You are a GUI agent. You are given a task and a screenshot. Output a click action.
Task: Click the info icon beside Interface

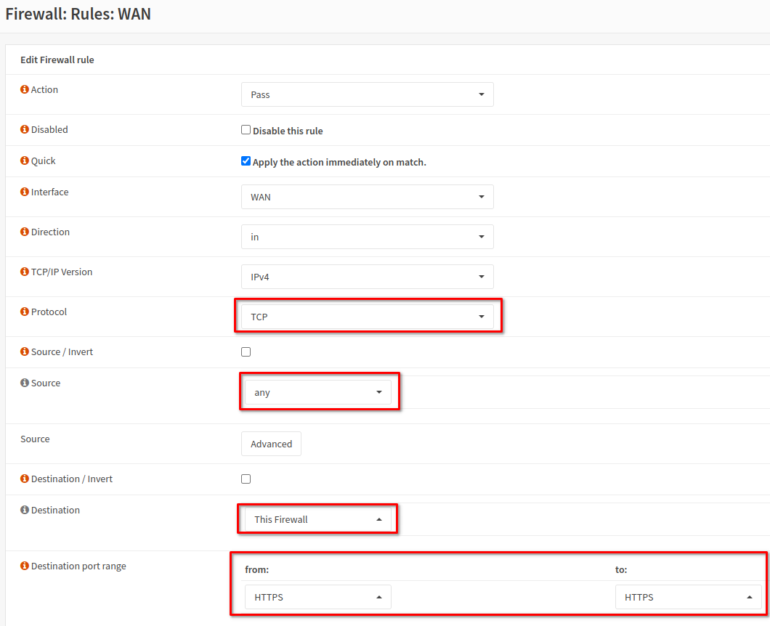point(25,192)
